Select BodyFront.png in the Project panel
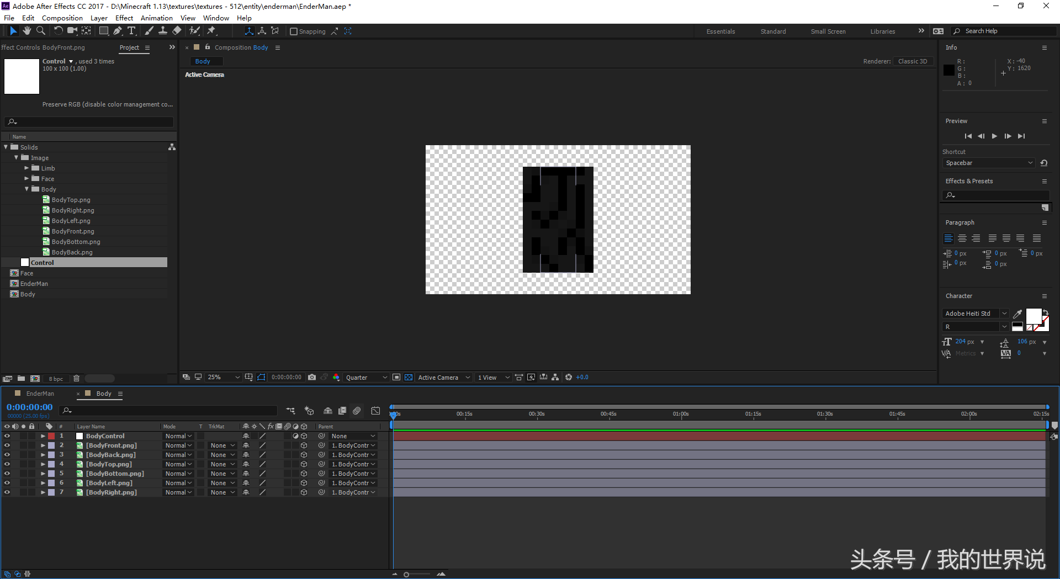Screen dimensions: 1060x579 tap(72, 231)
